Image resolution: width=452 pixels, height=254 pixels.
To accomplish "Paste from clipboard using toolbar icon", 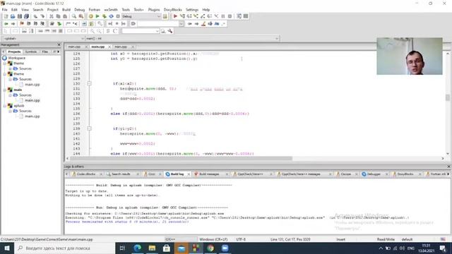I will coord(65,16).
